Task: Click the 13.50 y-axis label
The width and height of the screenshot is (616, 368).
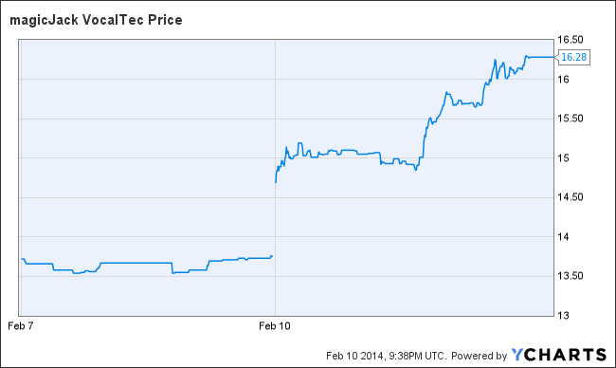Action: click(x=571, y=276)
